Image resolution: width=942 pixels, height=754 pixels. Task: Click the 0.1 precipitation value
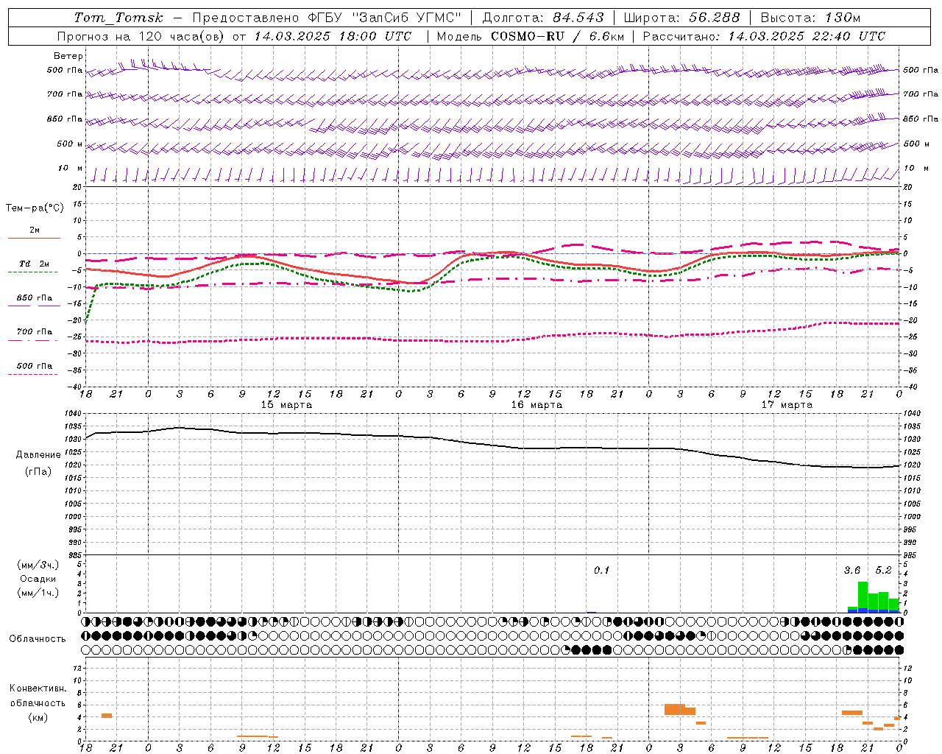[602, 571]
